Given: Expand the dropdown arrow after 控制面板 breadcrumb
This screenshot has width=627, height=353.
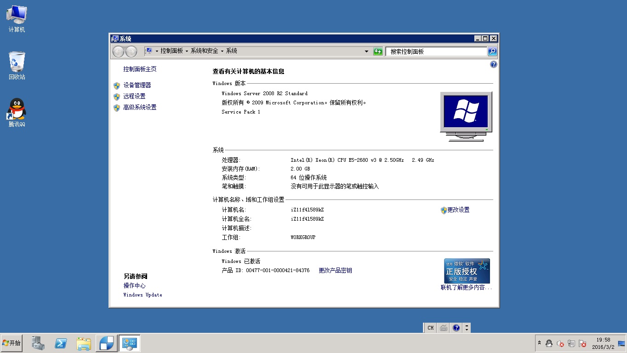Looking at the screenshot, I should point(187,51).
